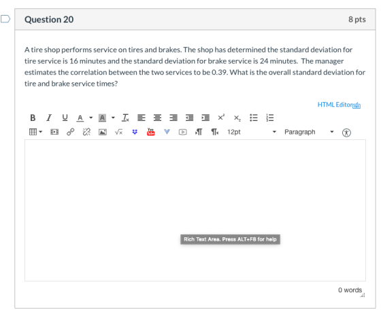Open the accessibility checker icon
Viewport: 381px width, 314px height.
346,133
